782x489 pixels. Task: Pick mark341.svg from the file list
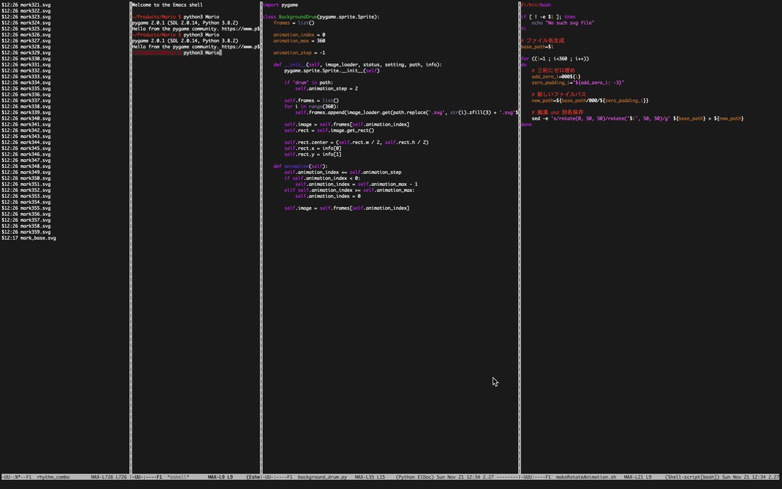coord(26,124)
